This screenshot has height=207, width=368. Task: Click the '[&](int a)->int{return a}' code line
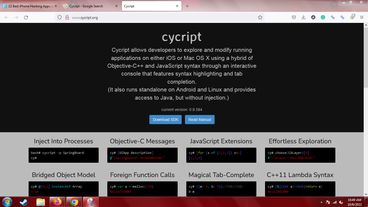tap(295, 186)
